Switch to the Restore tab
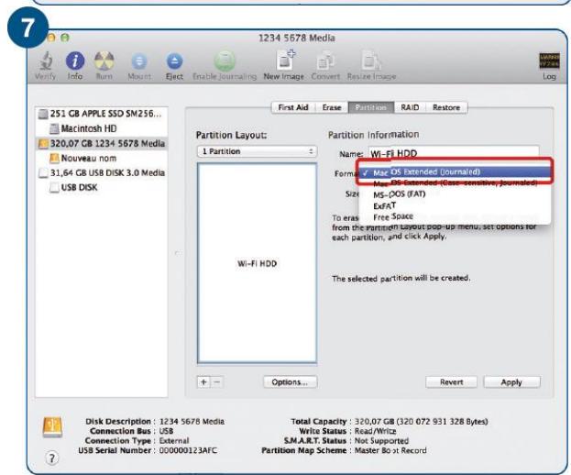571x475 pixels. coord(446,107)
